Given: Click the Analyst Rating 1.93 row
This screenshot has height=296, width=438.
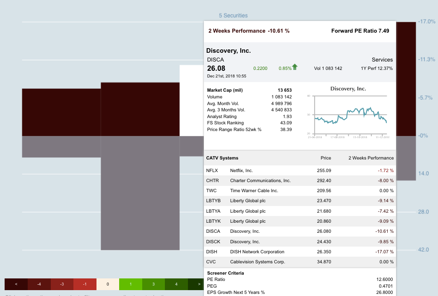Looking at the screenshot, I should (x=249, y=116).
